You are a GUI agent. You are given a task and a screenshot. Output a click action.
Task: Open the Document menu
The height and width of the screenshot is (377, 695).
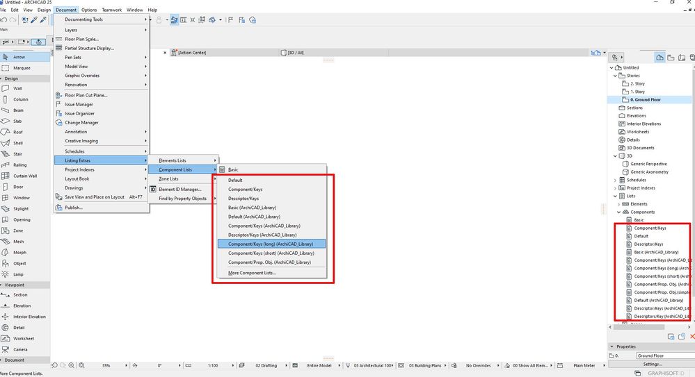66,10
